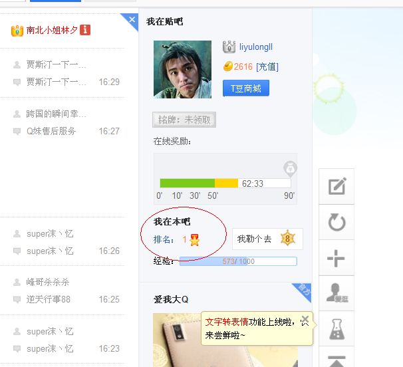Click the 我在贴吧 heading
The image size is (403, 367).
164,21
